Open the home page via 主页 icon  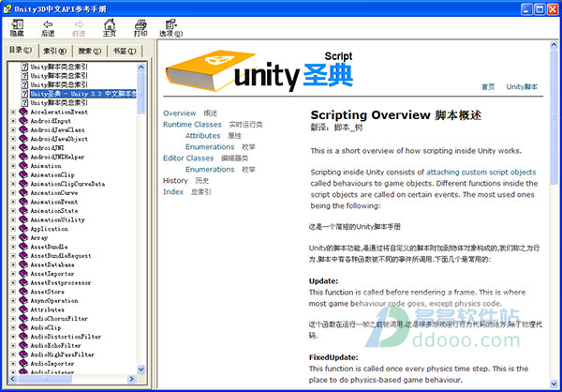[110, 28]
